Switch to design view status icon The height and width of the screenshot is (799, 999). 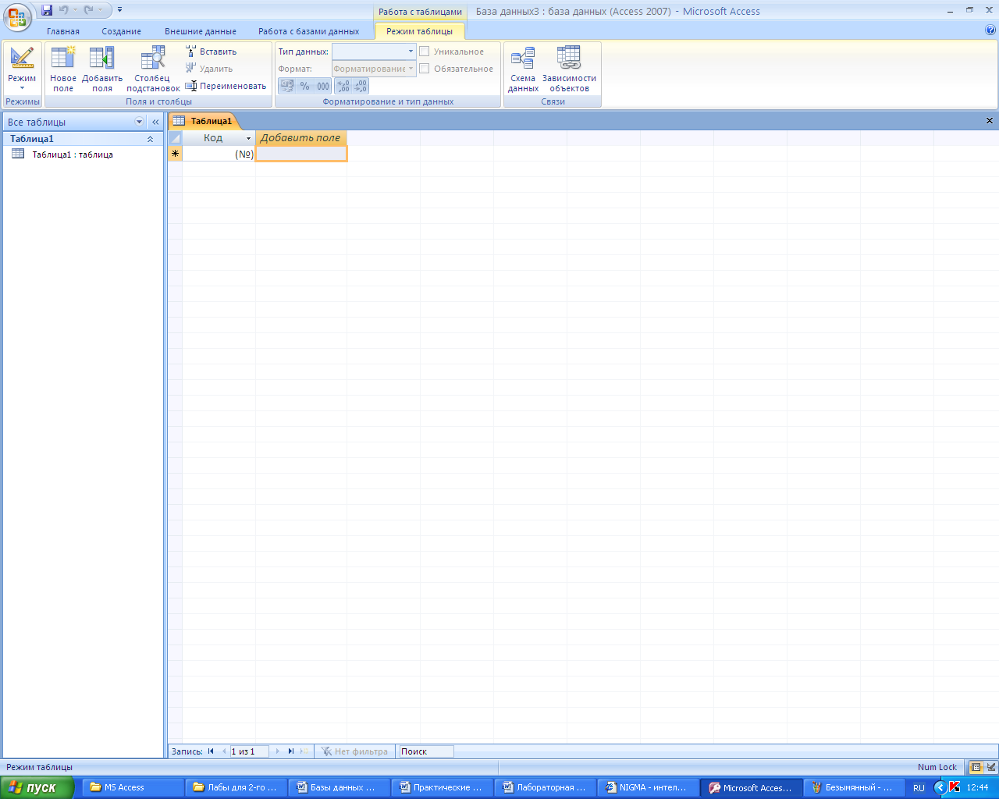[x=990, y=767]
